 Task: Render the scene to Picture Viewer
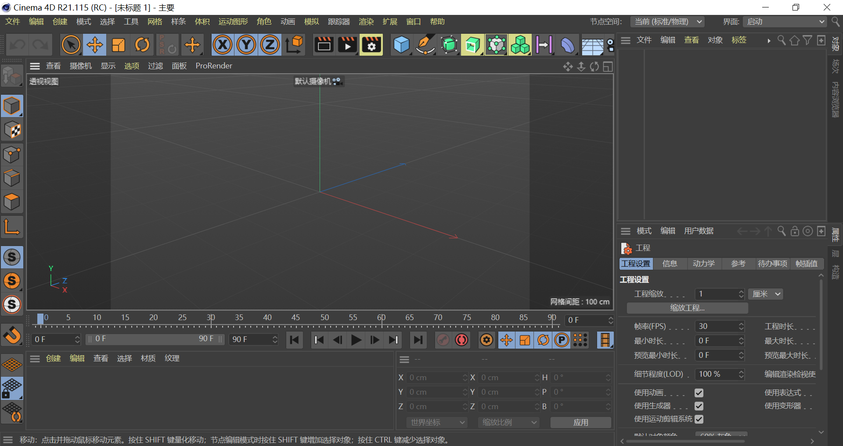(x=347, y=44)
